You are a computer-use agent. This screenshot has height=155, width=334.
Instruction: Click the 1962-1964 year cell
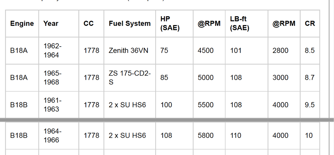[59, 50]
